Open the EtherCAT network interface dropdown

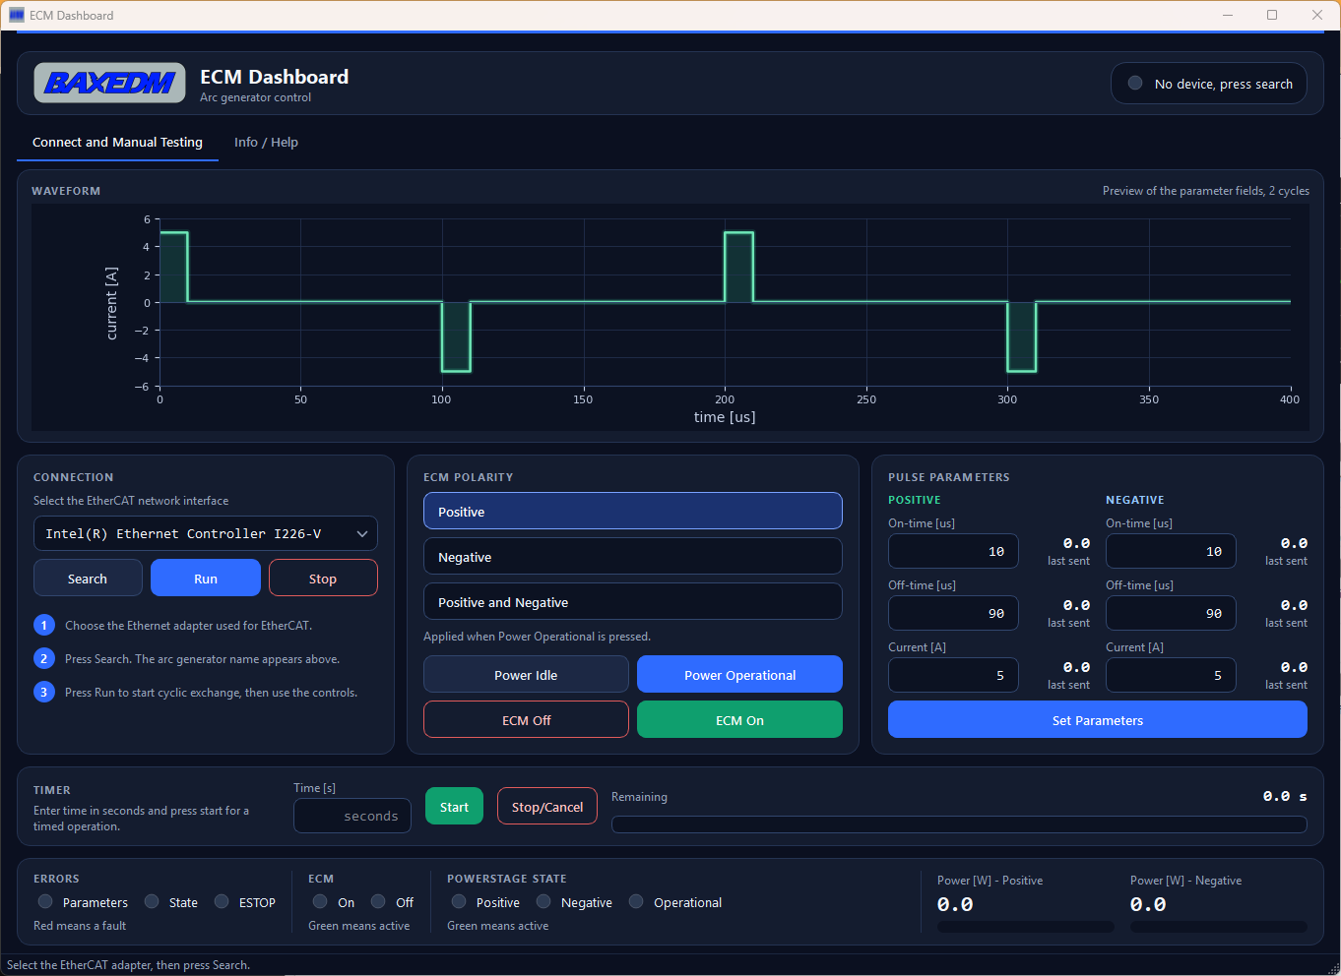206,533
